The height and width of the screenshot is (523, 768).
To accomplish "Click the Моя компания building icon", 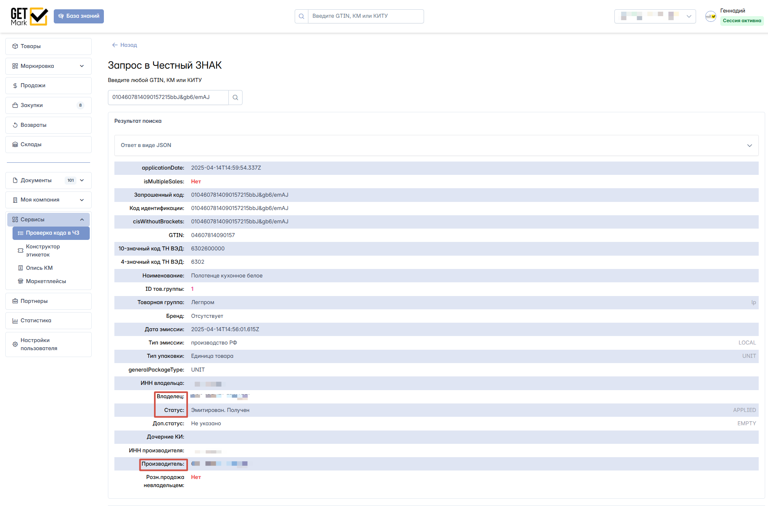I will pos(15,200).
